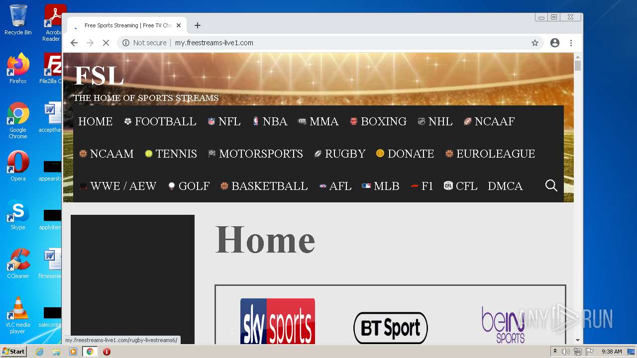The width and height of the screenshot is (637, 358).
Task: Open the BOXING category
Action: (378, 121)
